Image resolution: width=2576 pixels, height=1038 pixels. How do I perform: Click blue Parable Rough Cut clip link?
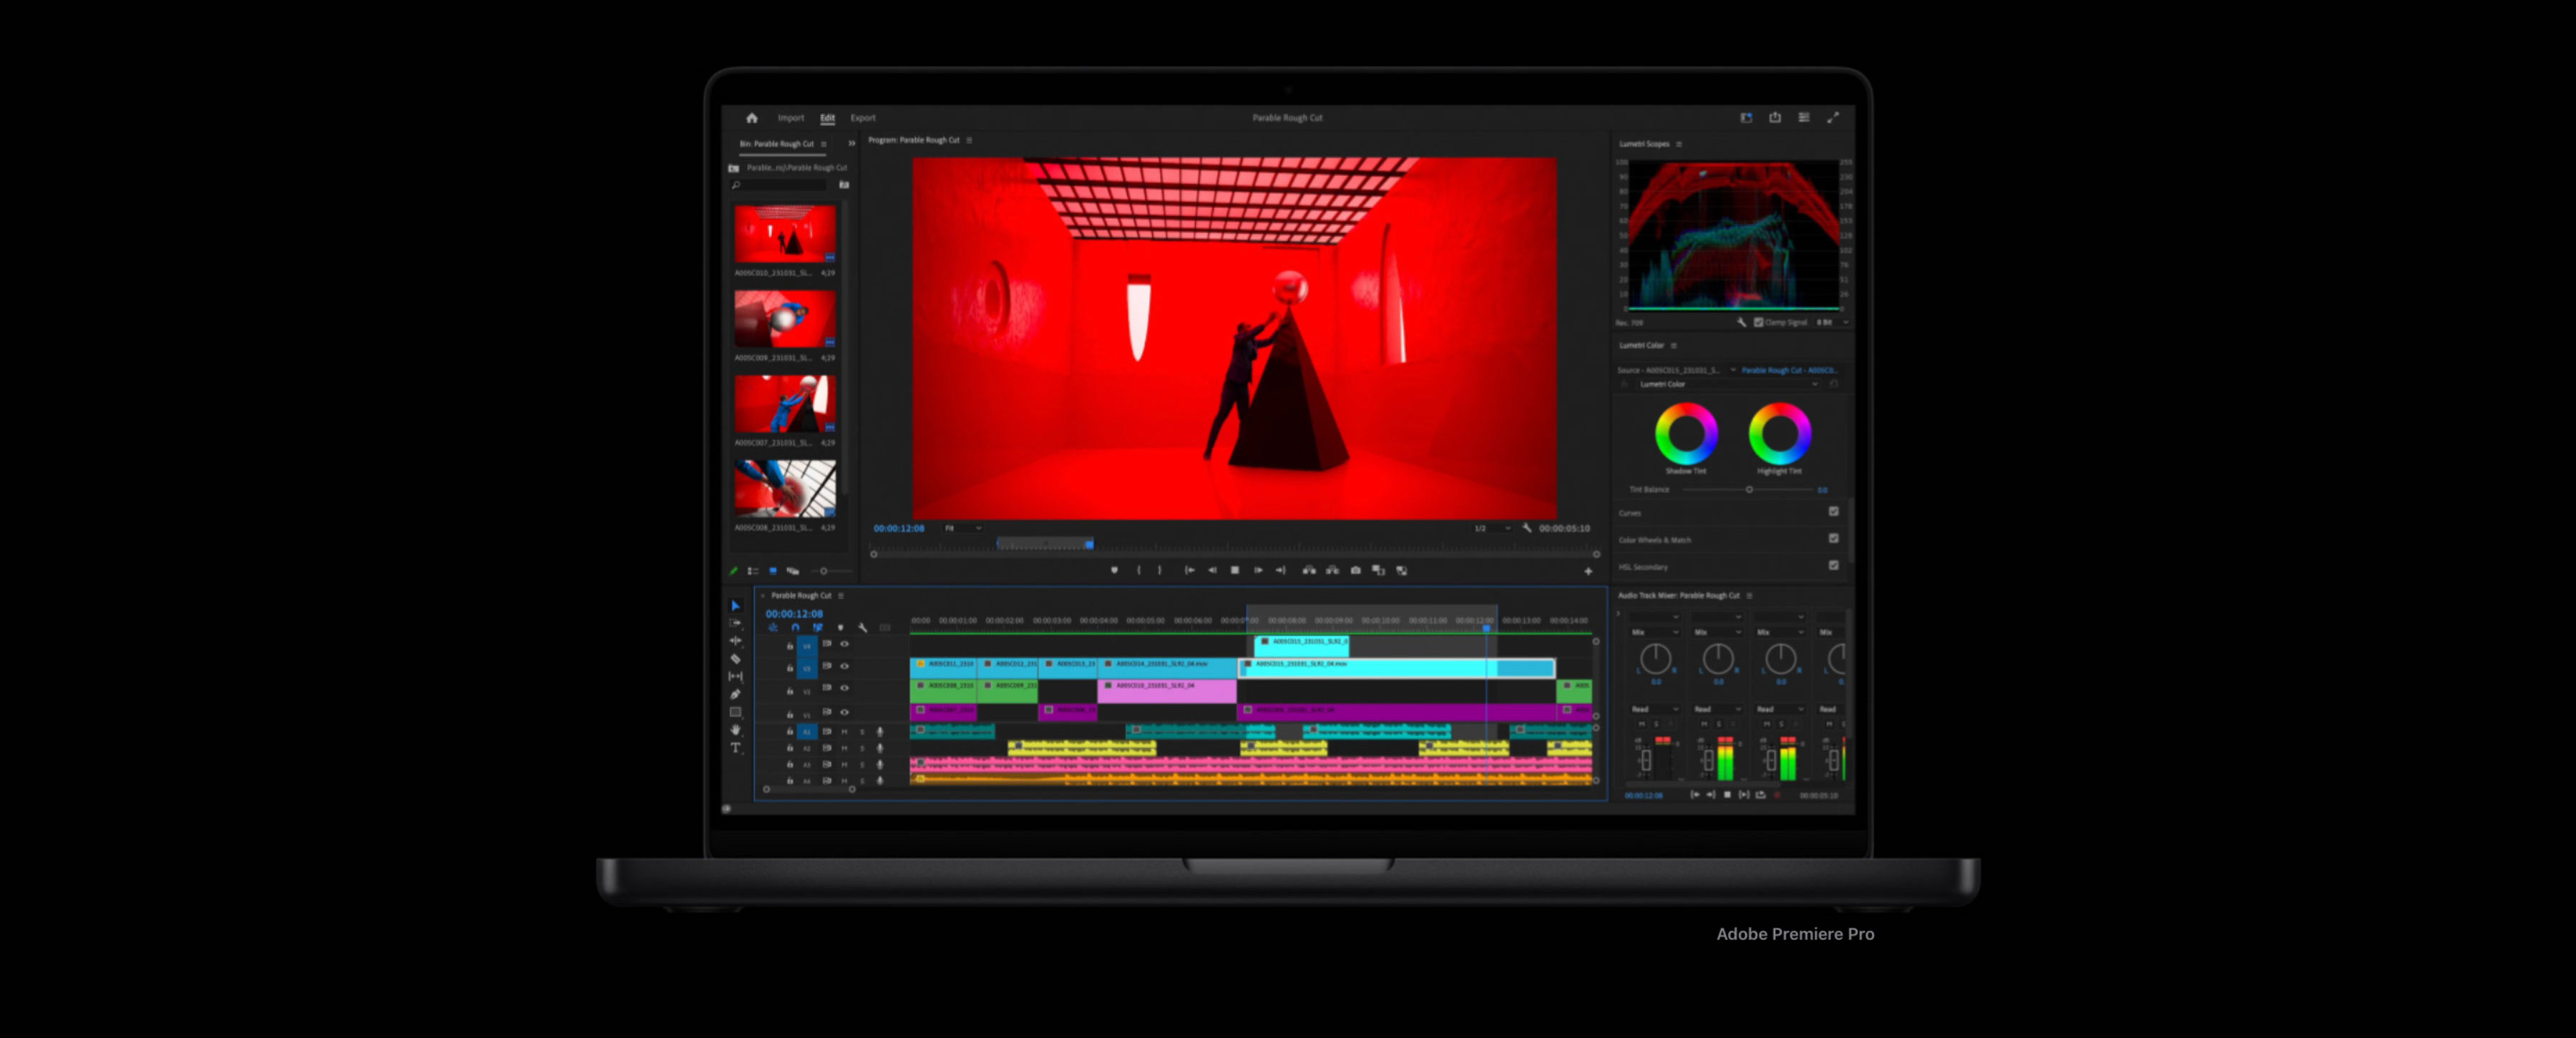coord(1789,370)
